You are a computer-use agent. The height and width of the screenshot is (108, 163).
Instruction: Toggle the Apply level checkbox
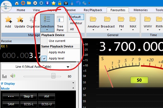click(44, 59)
